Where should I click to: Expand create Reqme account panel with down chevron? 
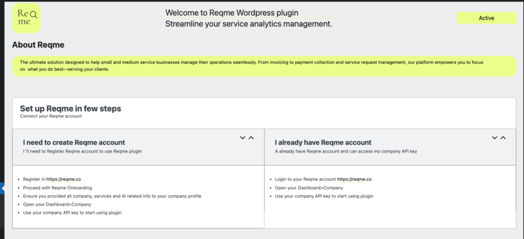point(243,138)
